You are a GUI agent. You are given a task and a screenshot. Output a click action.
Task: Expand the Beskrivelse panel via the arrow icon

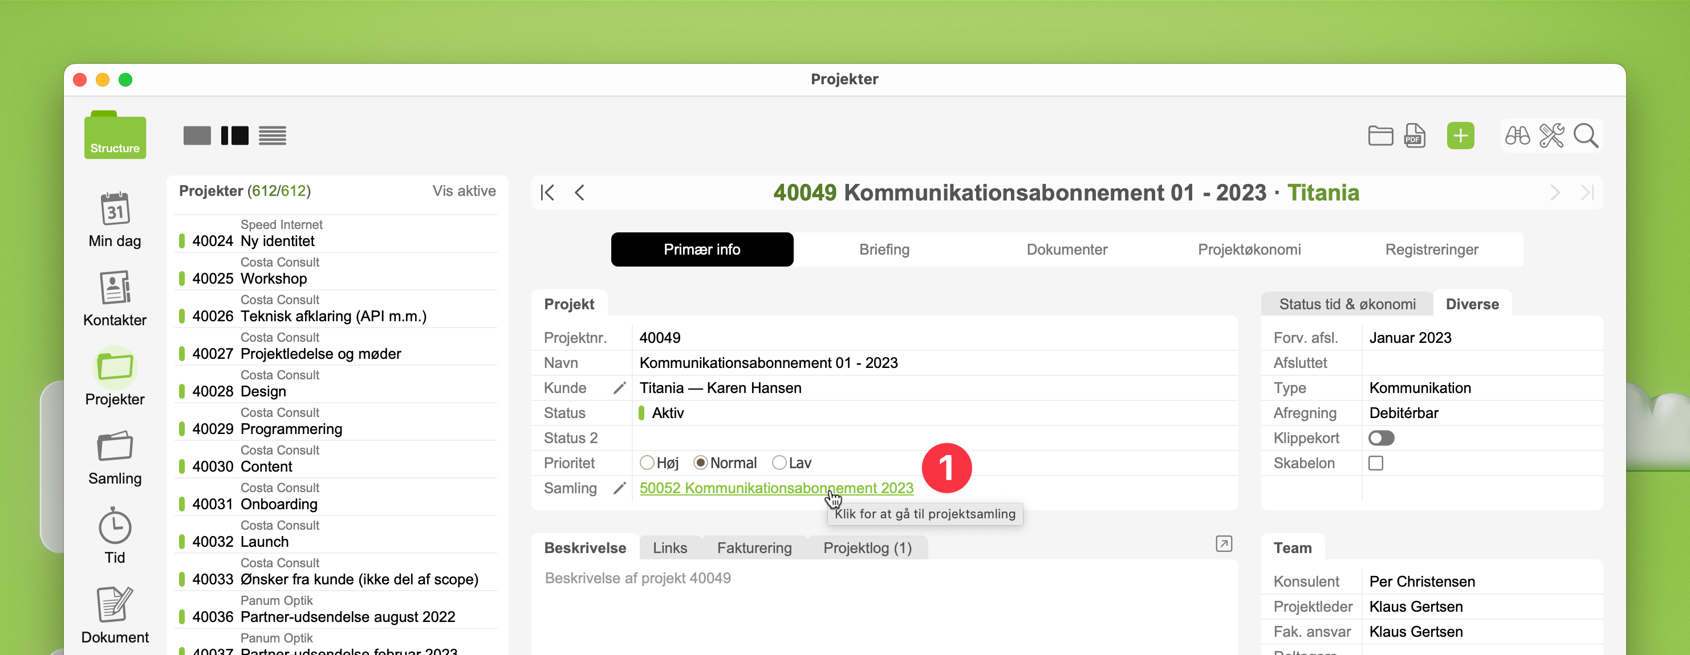[1224, 543]
